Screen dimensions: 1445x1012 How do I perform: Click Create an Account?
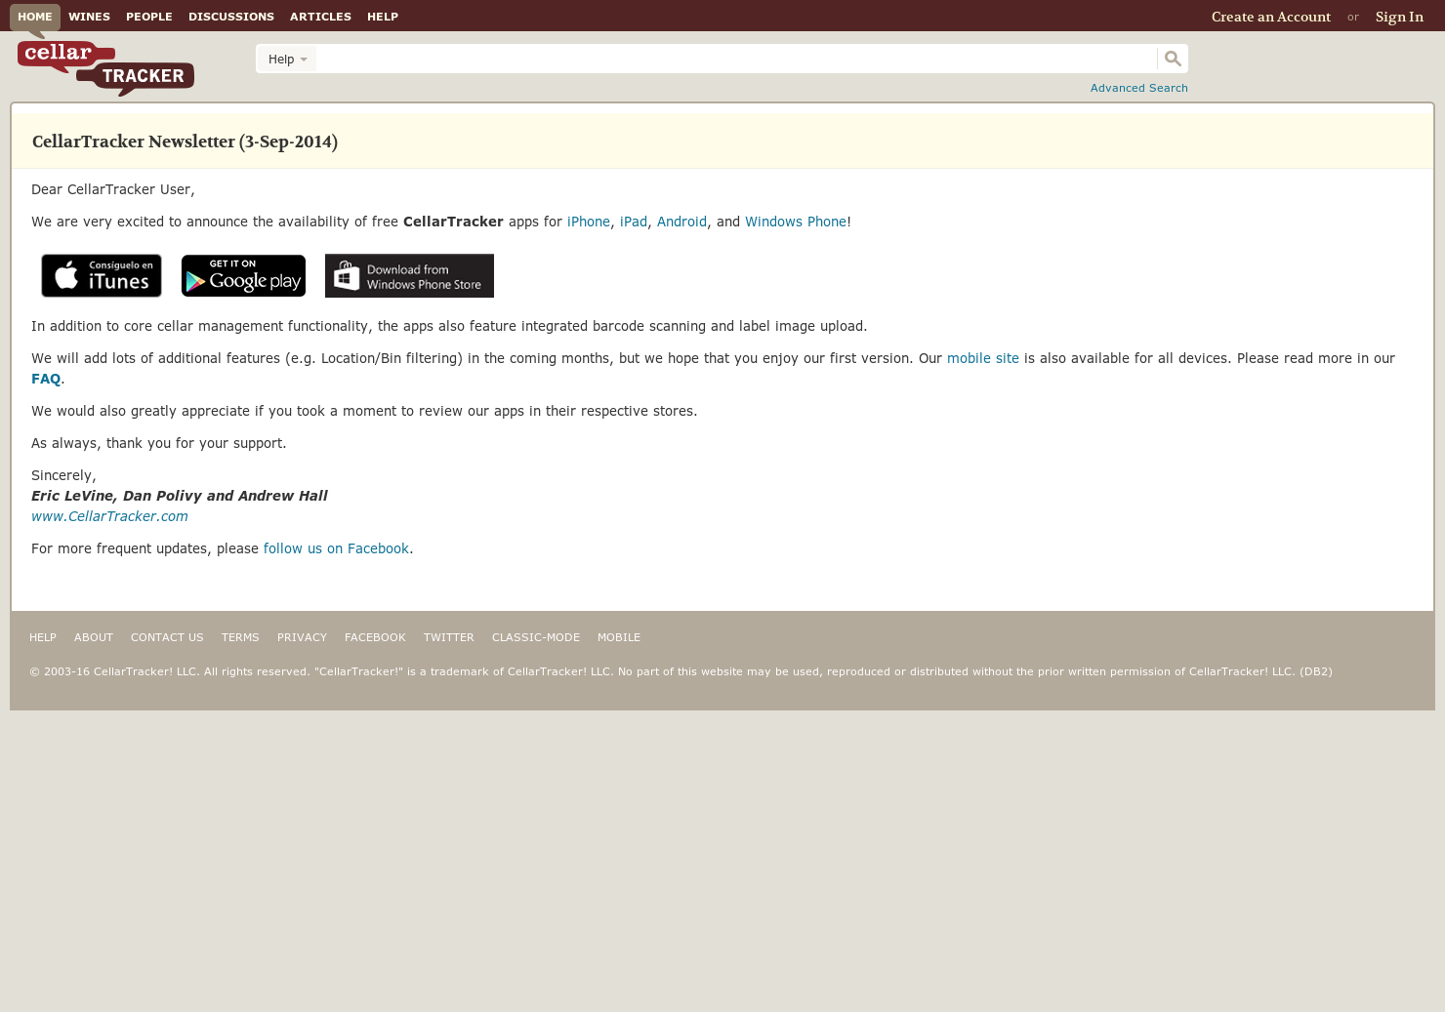[x=1271, y=17]
